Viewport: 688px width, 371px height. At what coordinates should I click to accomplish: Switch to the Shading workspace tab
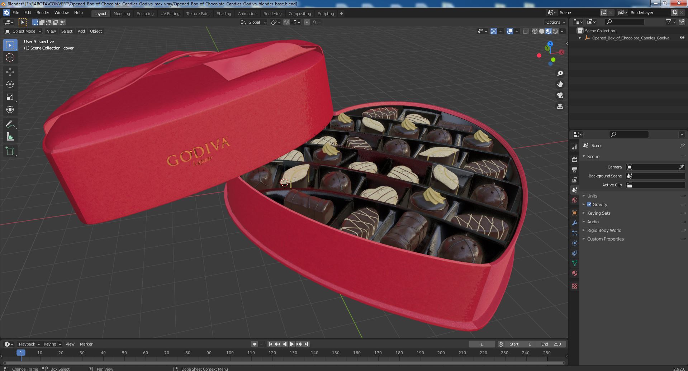click(224, 13)
